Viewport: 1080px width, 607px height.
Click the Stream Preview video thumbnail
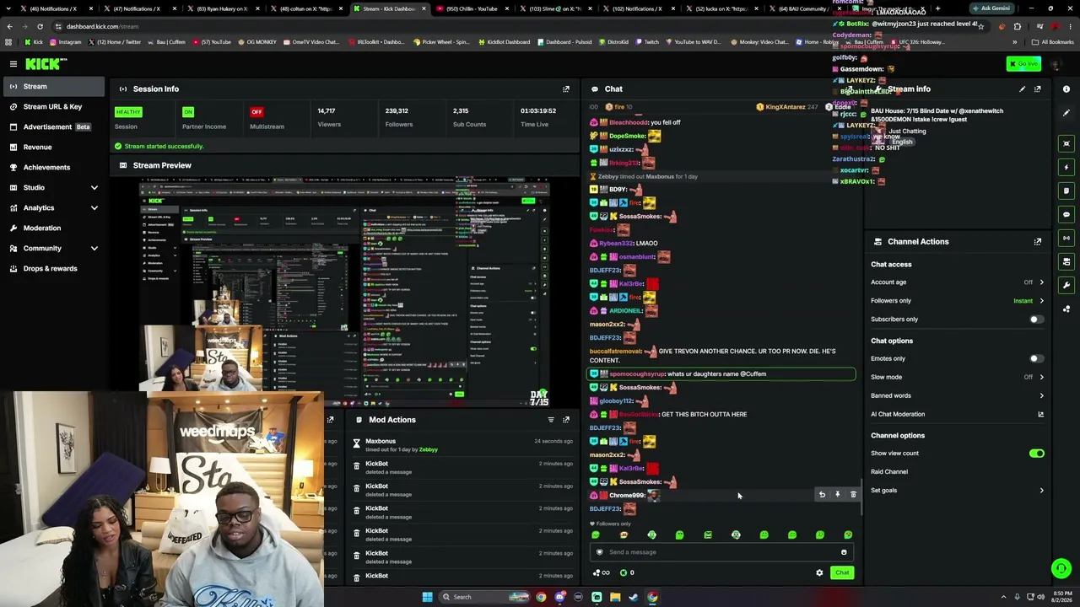point(344,291)
